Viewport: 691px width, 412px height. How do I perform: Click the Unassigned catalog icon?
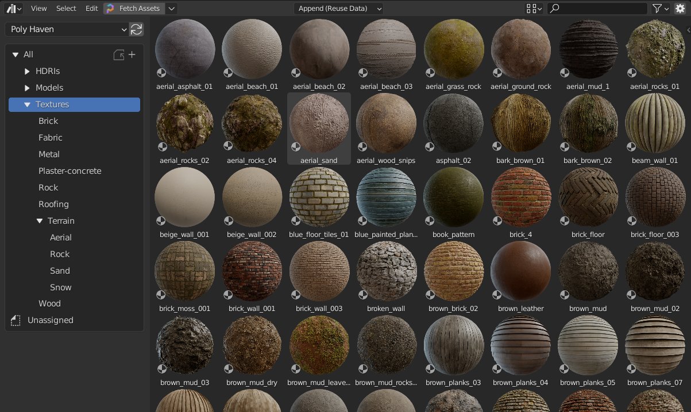click(16, 320)
